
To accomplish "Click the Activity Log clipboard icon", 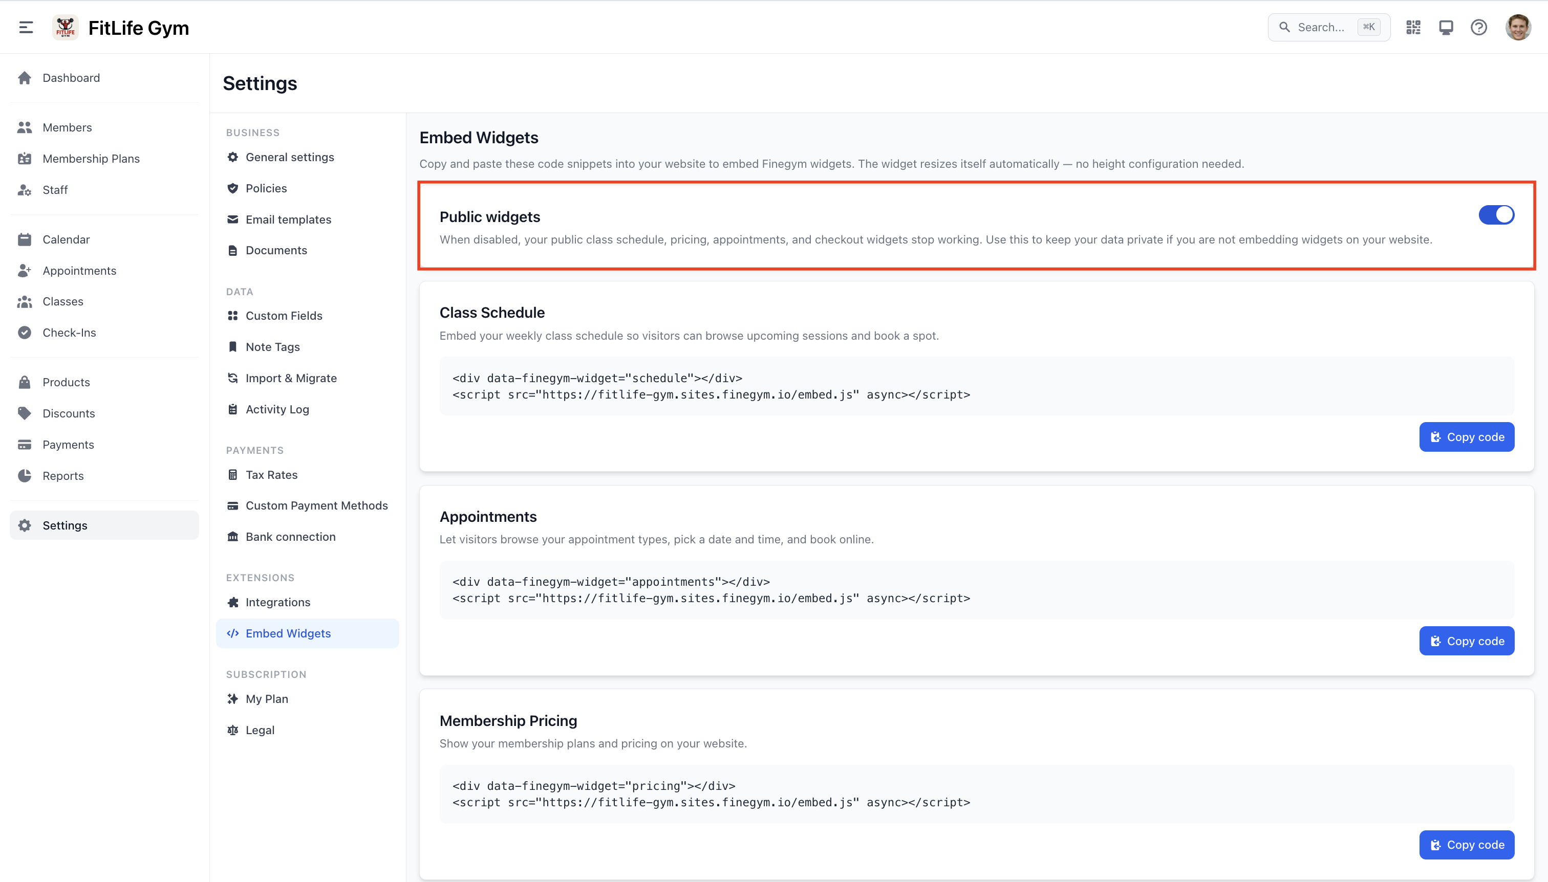I will [x=233, y=409].
